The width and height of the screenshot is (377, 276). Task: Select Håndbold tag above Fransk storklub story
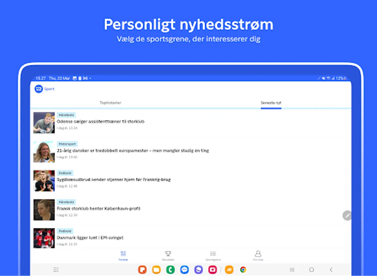[66, 202]
